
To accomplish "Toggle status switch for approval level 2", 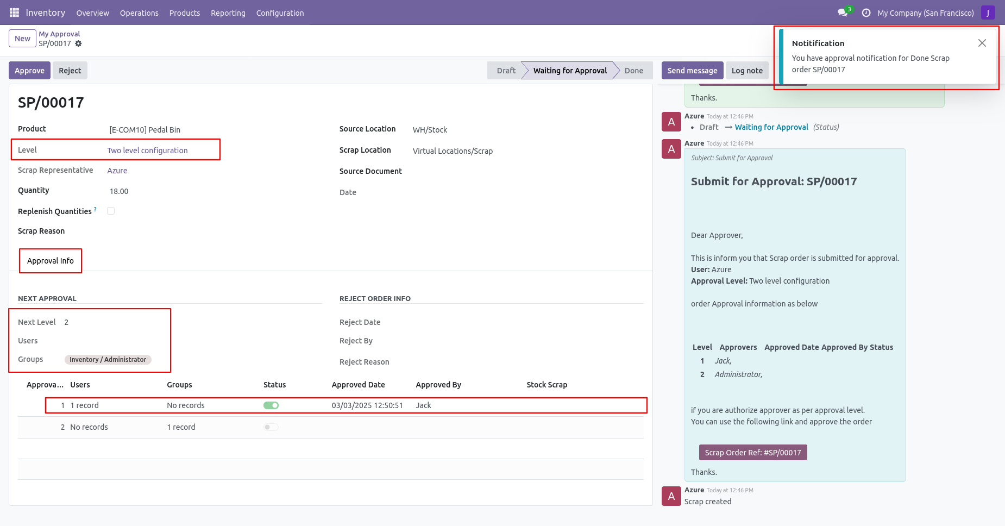I will tap(271, 427).
